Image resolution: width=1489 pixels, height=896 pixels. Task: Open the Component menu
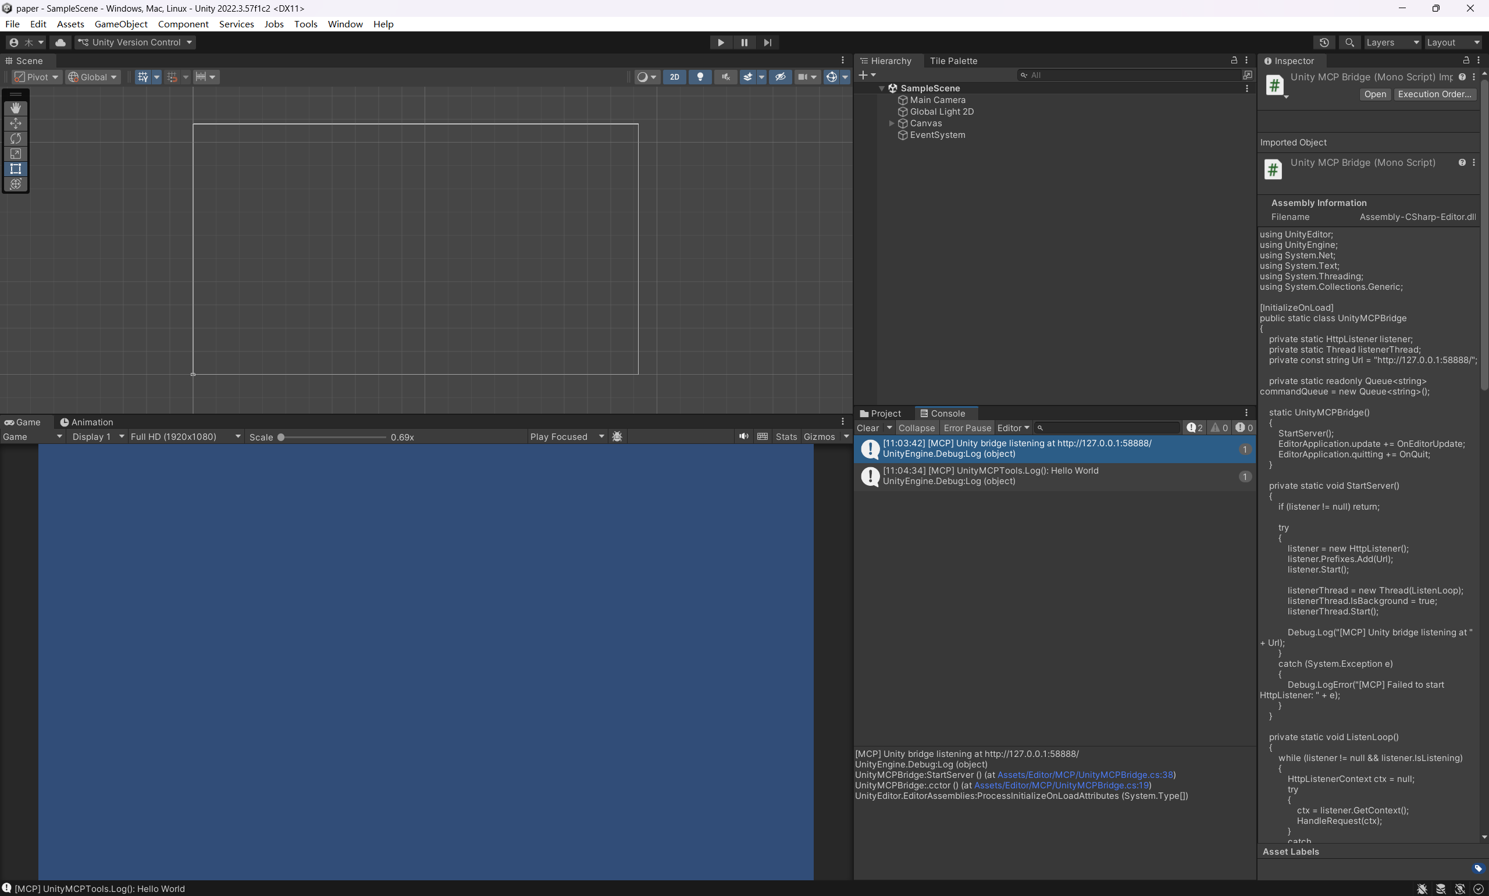[x=183, y=24]
